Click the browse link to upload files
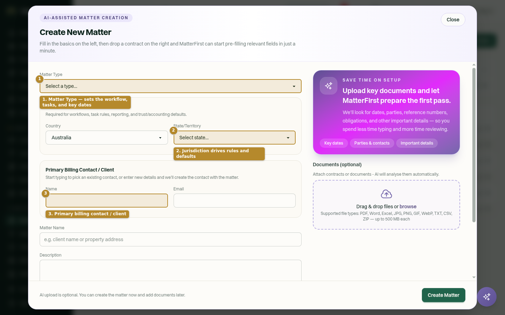505x315 pixels. [408, 206]
